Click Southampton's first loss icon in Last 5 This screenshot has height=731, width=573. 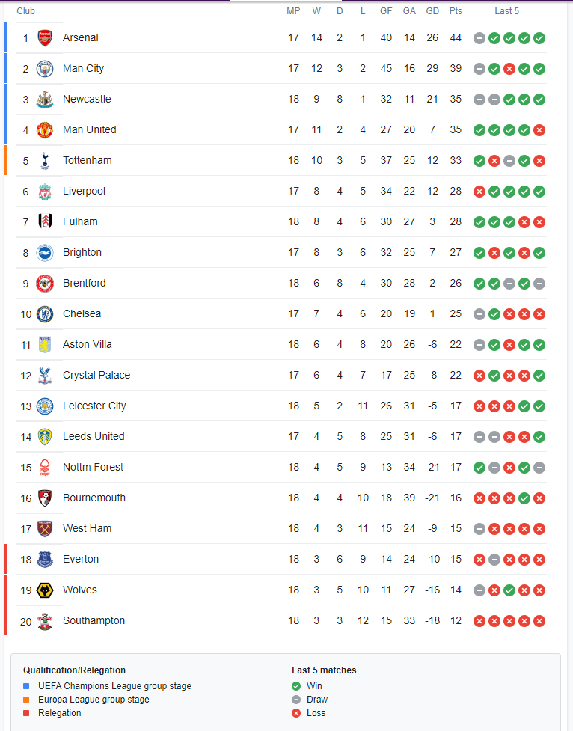479,621
